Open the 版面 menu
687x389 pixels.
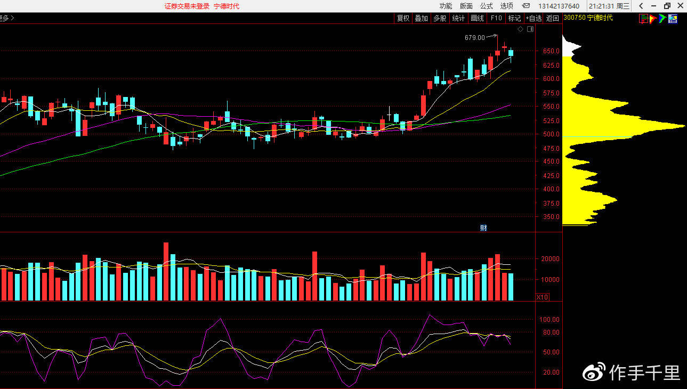(x=466, y=6)
